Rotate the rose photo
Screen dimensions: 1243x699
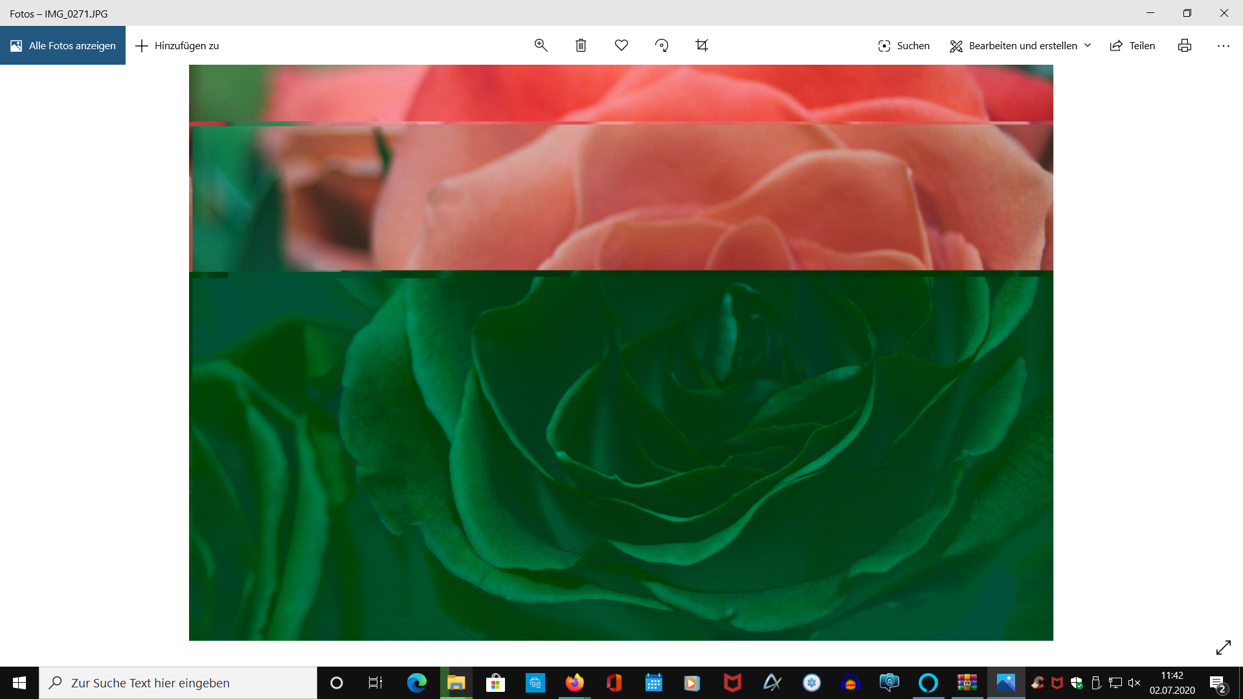tap(662, 45)
